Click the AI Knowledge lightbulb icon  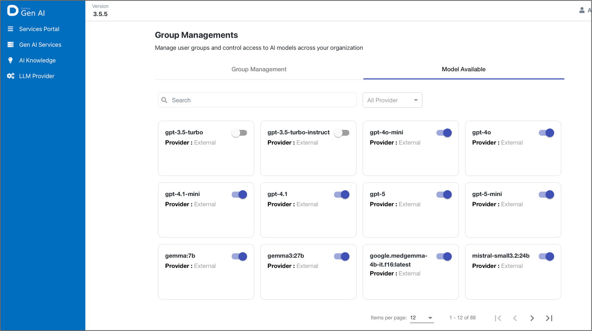coord(11,60)
